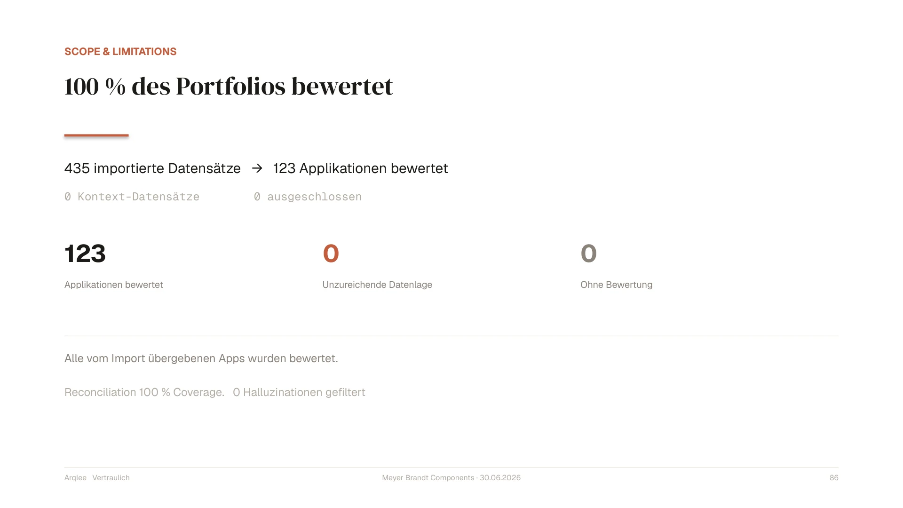The width and height of the screenshot is (903, 508).
Task: Select the Ohne Bewertung caption
Action: (x=616, y=285)
